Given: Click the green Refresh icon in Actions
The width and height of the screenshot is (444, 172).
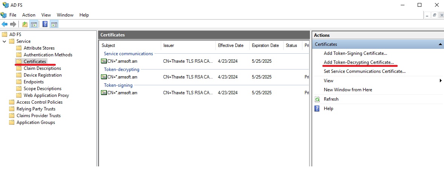Looking at the screenshot, I should 317,99.
